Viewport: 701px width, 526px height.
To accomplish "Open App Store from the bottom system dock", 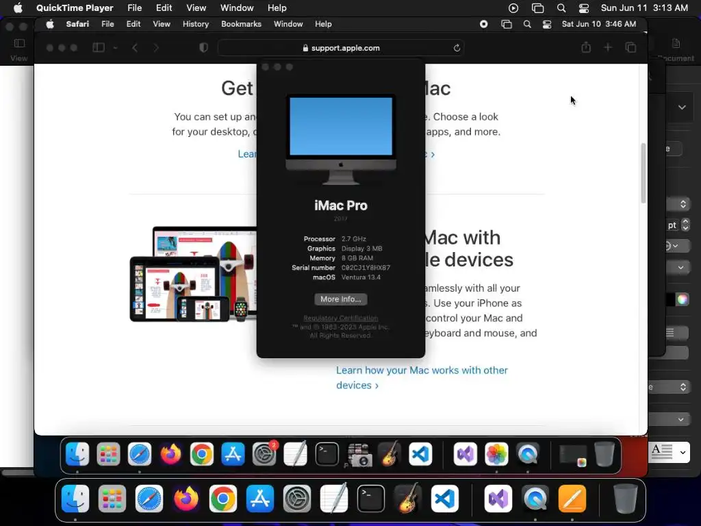I will coord(259,499).
